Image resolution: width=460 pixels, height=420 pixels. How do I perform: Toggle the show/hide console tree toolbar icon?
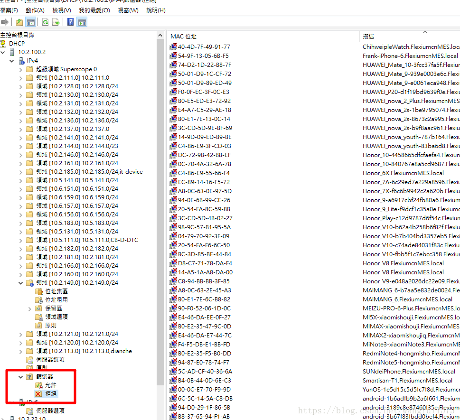click(x=31, y=22)
